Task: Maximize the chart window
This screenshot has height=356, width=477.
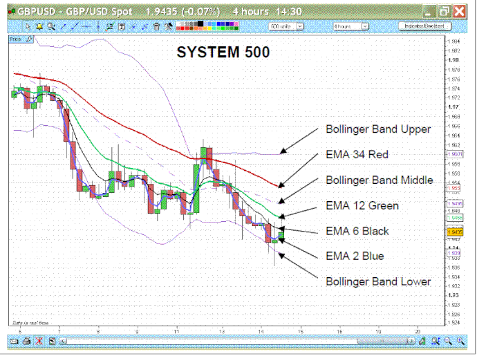Action: tap(444, 12)
